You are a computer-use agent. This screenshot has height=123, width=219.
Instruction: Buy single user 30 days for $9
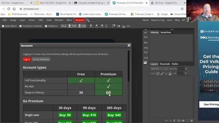[65, 115]
